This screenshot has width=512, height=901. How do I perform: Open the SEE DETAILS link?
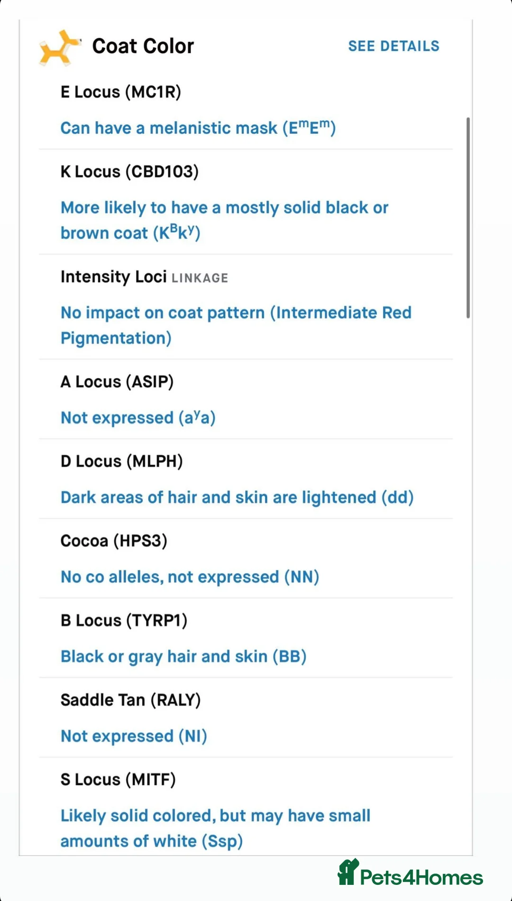click(x=393, y=46)
